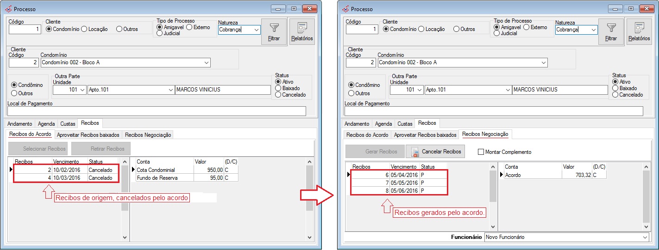The height and width of the screenshot is (250, 659).
Task: Choose Baixado status in right window
Action: [615, 88]
